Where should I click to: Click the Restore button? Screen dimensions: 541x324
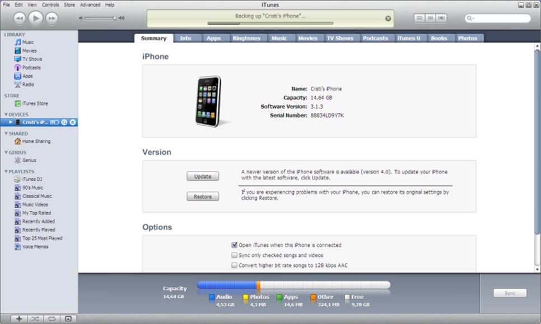click(x=203, y=197)
